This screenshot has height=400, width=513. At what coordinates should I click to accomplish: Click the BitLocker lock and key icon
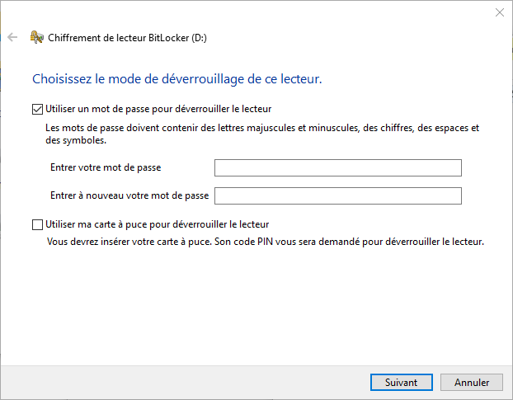point(36,37)
